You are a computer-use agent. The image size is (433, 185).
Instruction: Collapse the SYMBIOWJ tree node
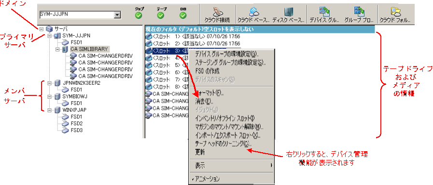click(x=49, y=96)
